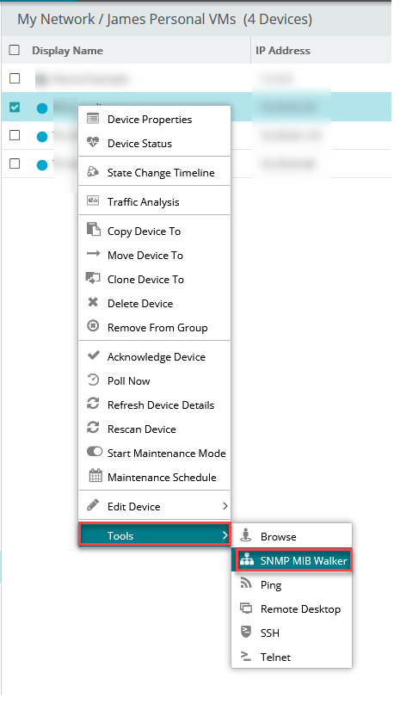Image resolution: width=400 pixels, height=704 pixels.
Task: Click the fourth row's blue status dot
Action: 42,164
